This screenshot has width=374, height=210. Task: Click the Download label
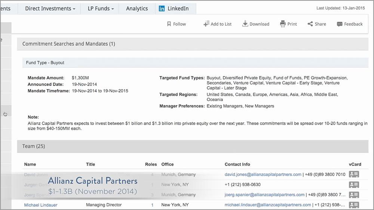click(259, 24)
